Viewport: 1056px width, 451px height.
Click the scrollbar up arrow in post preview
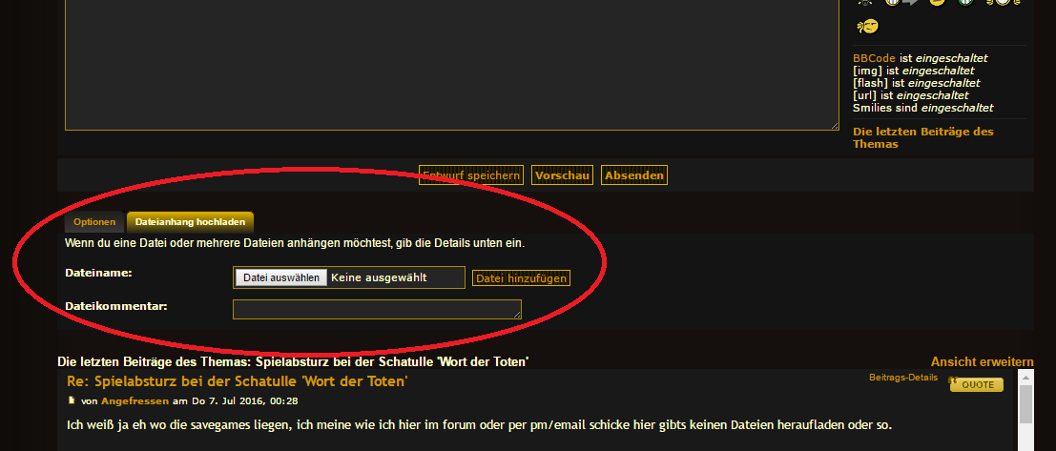pos(1025,377)
